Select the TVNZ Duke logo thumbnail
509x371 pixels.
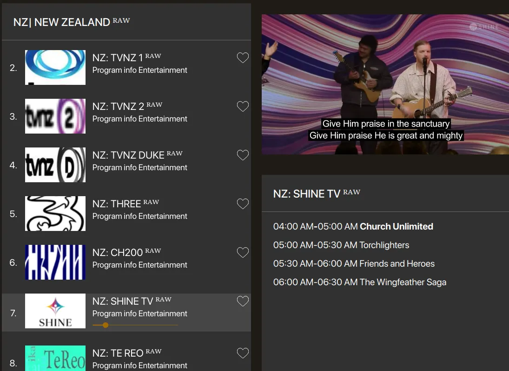coord(55,165)
